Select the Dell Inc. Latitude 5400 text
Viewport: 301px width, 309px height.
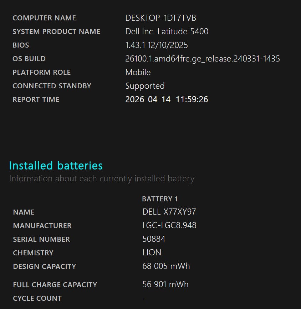[167, 31]
